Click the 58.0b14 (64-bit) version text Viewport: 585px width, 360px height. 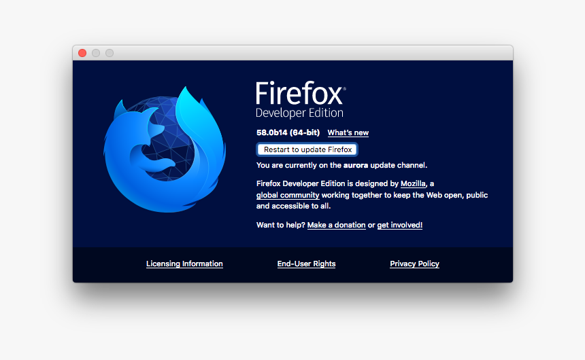pos(288,133)
